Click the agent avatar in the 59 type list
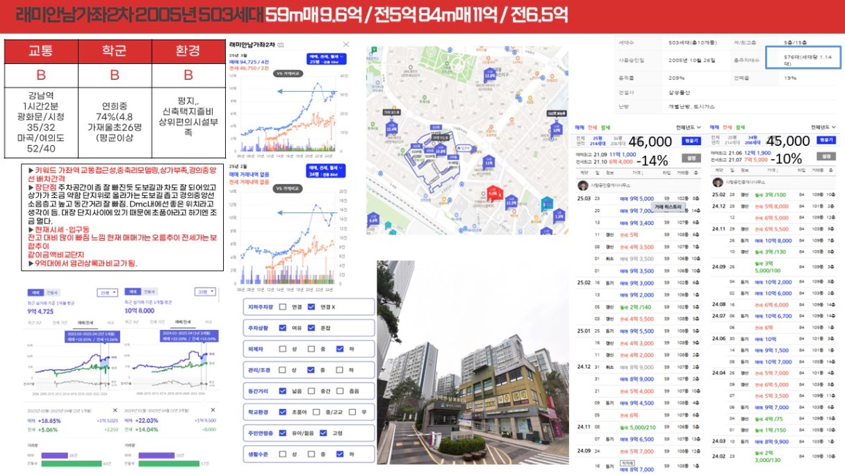The width and height of the screenshot is (845, 475). [x=582, y=185]
